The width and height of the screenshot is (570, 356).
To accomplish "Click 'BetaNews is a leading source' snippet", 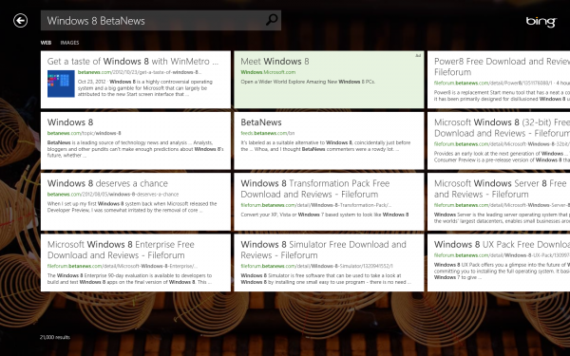I will [135, 149].
